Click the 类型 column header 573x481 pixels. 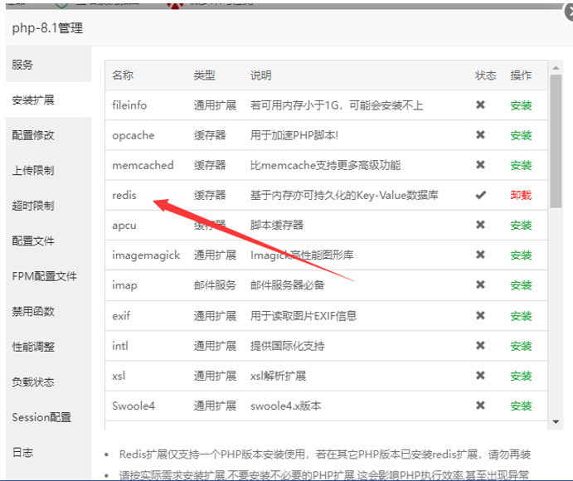click(x=204, y=75)
